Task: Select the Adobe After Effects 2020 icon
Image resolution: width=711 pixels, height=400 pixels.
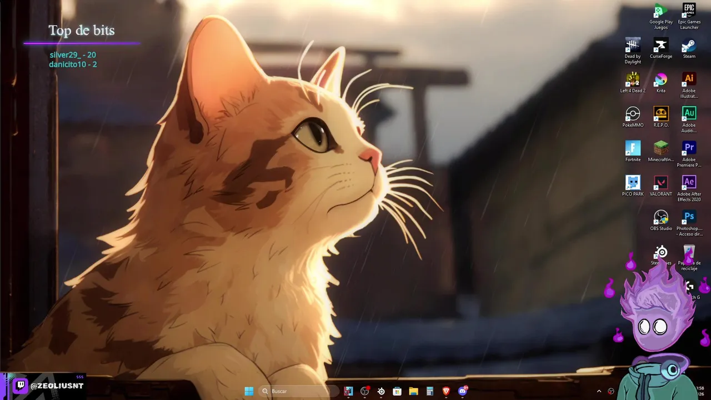Action: [x=689, y=189]
